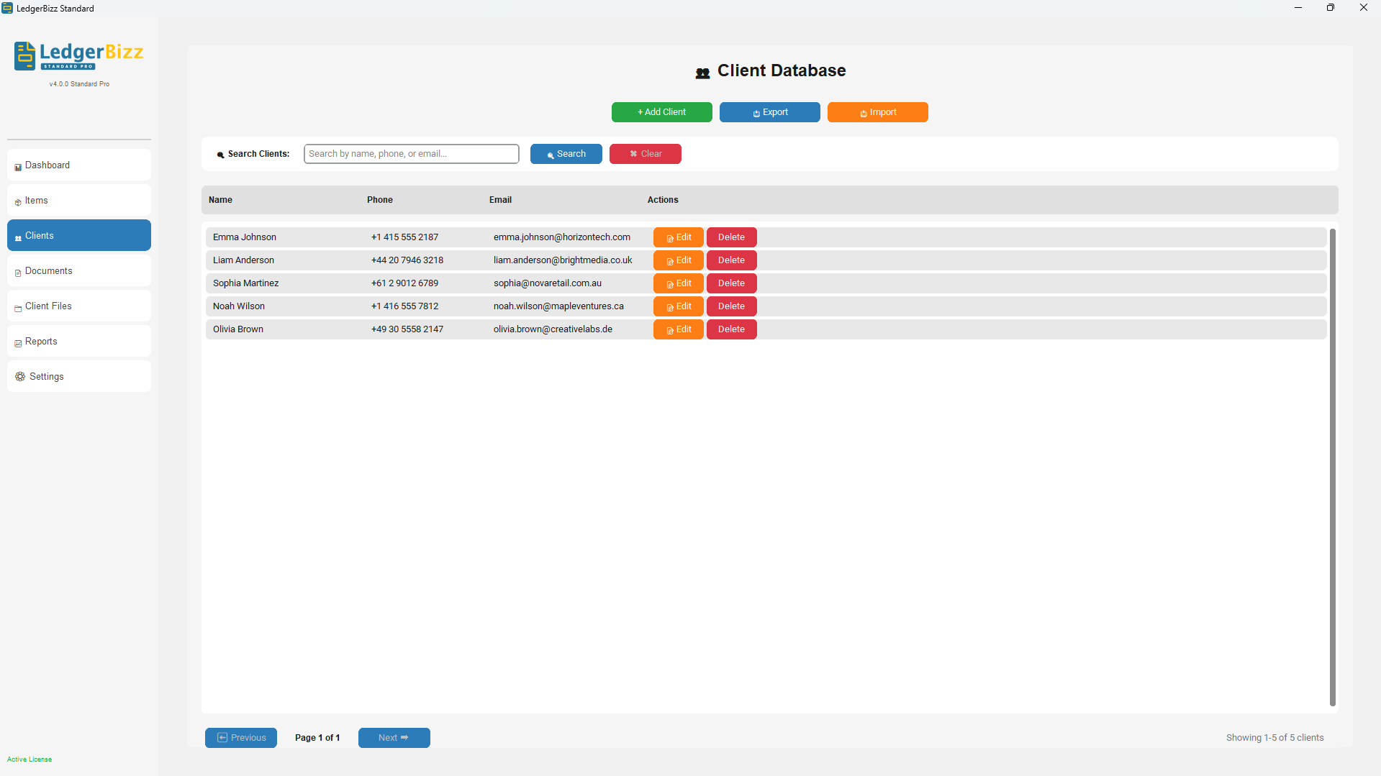Click the Email column header
The width and height of the screenshot is (1381, 776).
500,200
